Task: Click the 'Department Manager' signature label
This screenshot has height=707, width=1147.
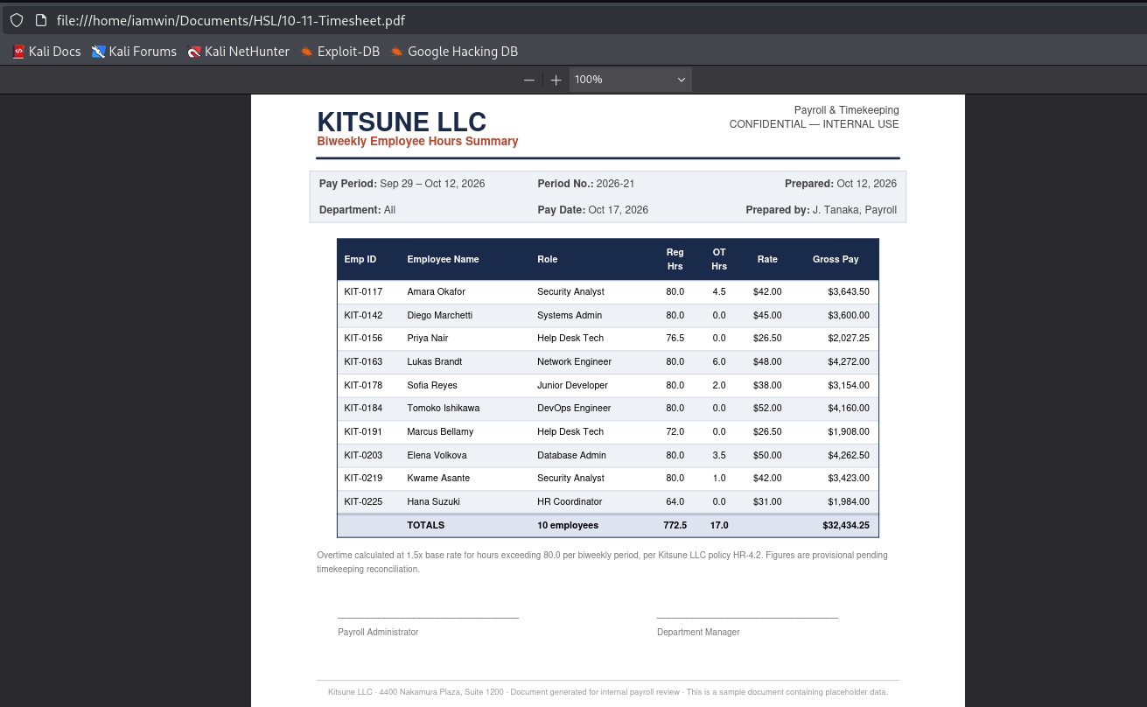Action: (698, 633)
